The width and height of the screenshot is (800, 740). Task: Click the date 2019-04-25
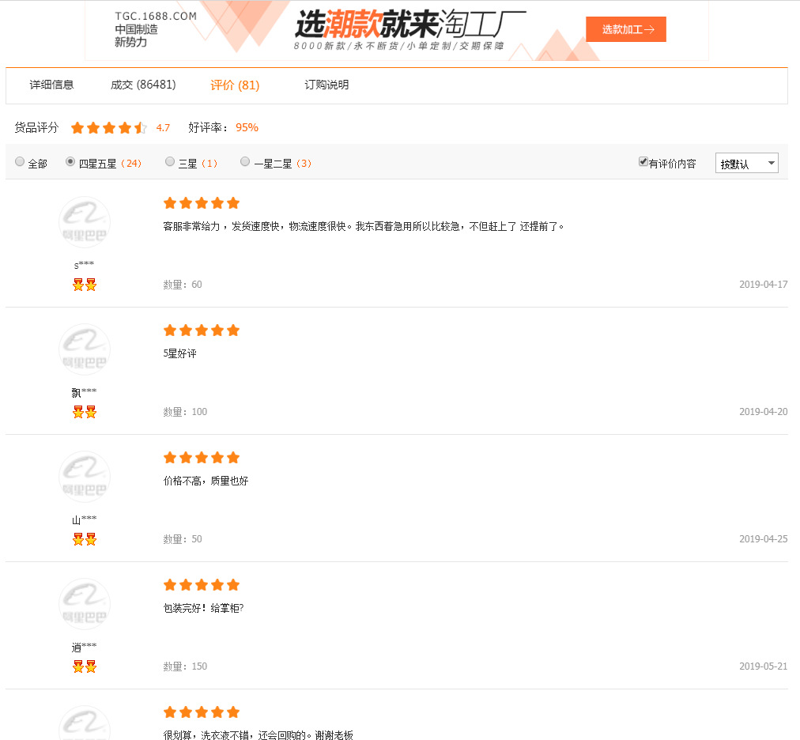[x=764, y=539]
